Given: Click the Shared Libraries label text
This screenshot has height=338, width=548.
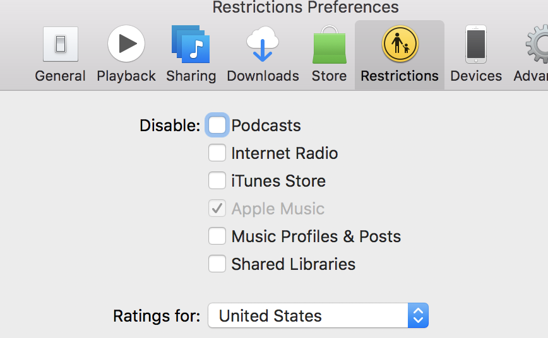Looking at the screenshot, I should coord(294,264).
